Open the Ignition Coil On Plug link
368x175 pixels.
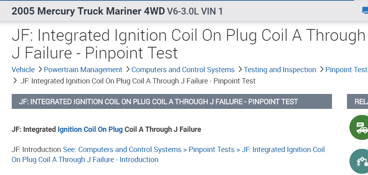click(90, 129)
